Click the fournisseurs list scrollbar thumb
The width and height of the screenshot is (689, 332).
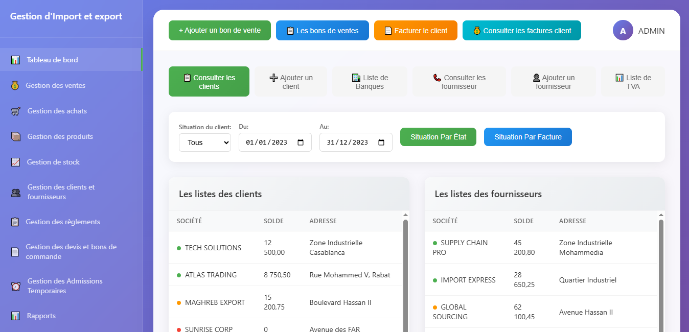pos(661,276)
